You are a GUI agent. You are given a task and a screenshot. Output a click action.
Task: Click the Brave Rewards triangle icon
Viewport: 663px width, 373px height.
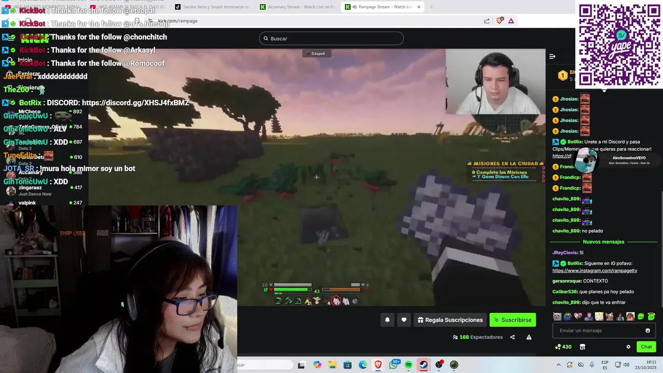[x=511, y=21]
